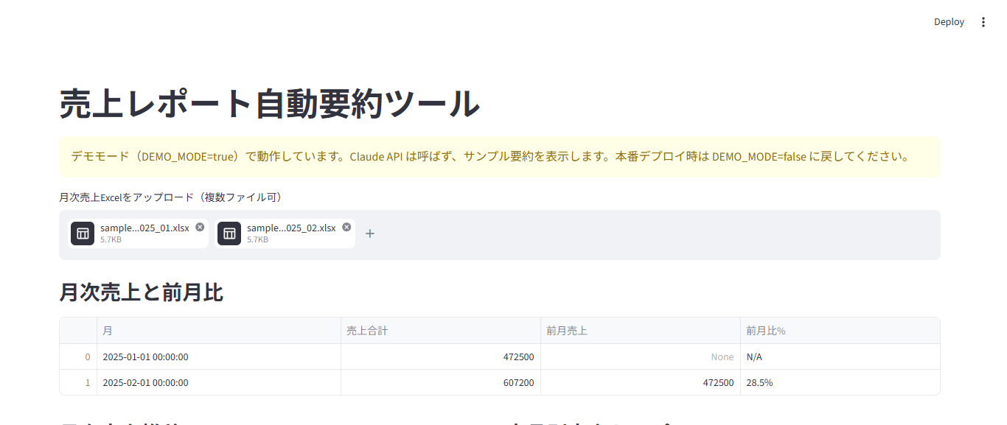
Task: Open the three-dot main menu
Action: [x=983, y=22]
